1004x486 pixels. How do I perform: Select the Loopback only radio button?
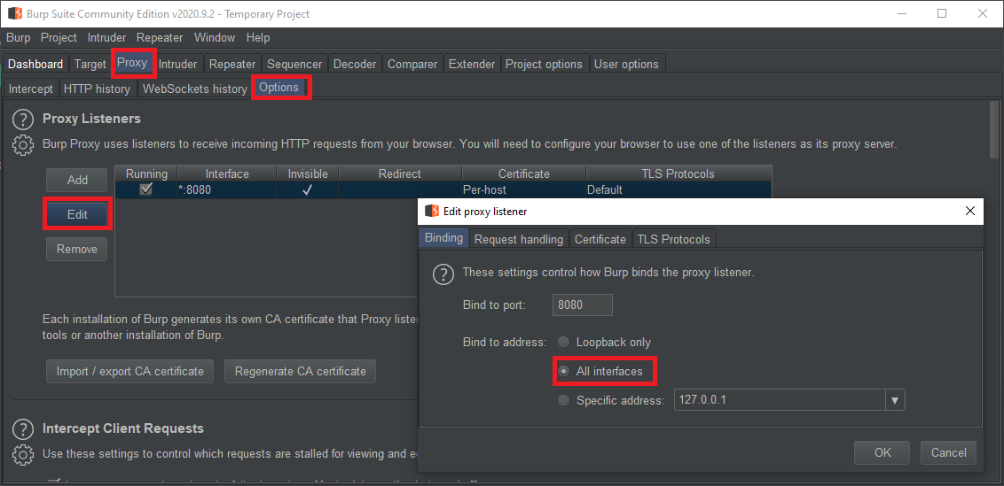tap(563, 342)
